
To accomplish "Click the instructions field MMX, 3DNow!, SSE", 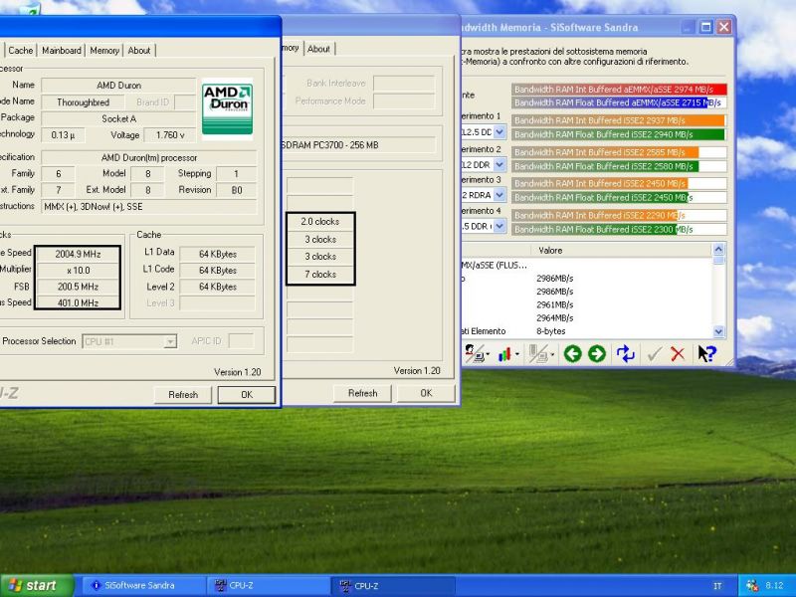I will coord(148,207).
